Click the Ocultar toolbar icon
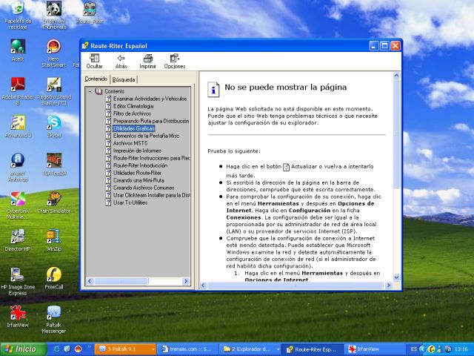This screenshot has width=474, height=356. coord(95,60)
